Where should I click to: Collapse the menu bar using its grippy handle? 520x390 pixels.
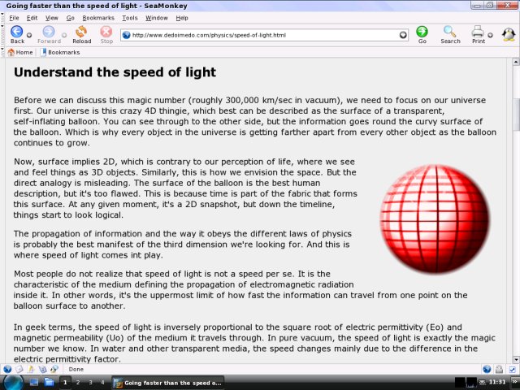2,18
